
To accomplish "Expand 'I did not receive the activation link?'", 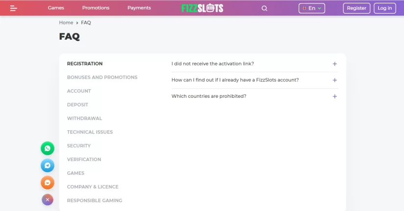I will point(255,64).
